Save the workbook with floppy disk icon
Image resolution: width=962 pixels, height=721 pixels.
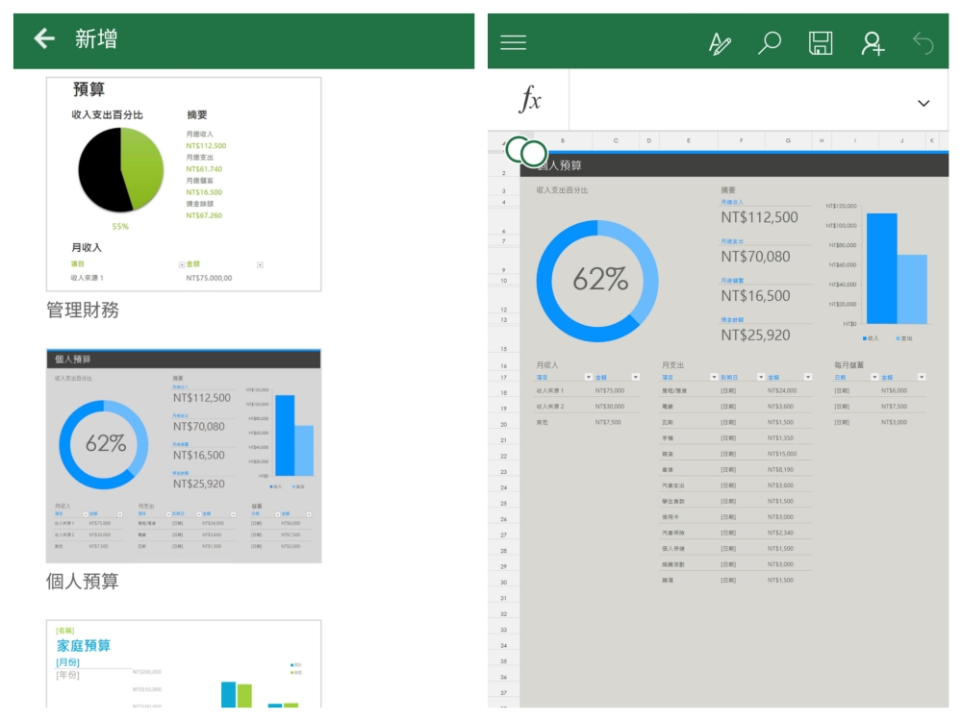(821, 42)
